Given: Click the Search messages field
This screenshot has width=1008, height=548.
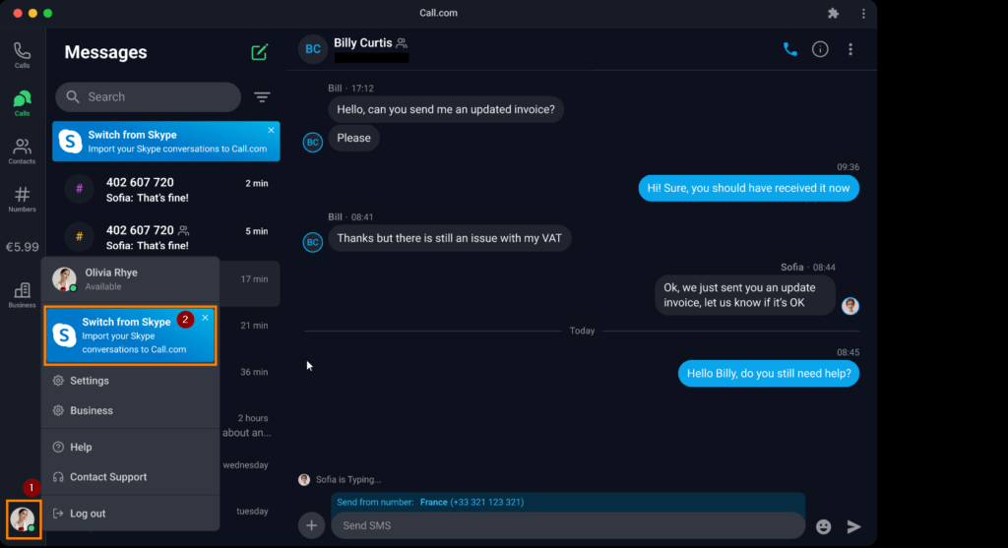Looking at the screenshot, I should pos(148,96).
